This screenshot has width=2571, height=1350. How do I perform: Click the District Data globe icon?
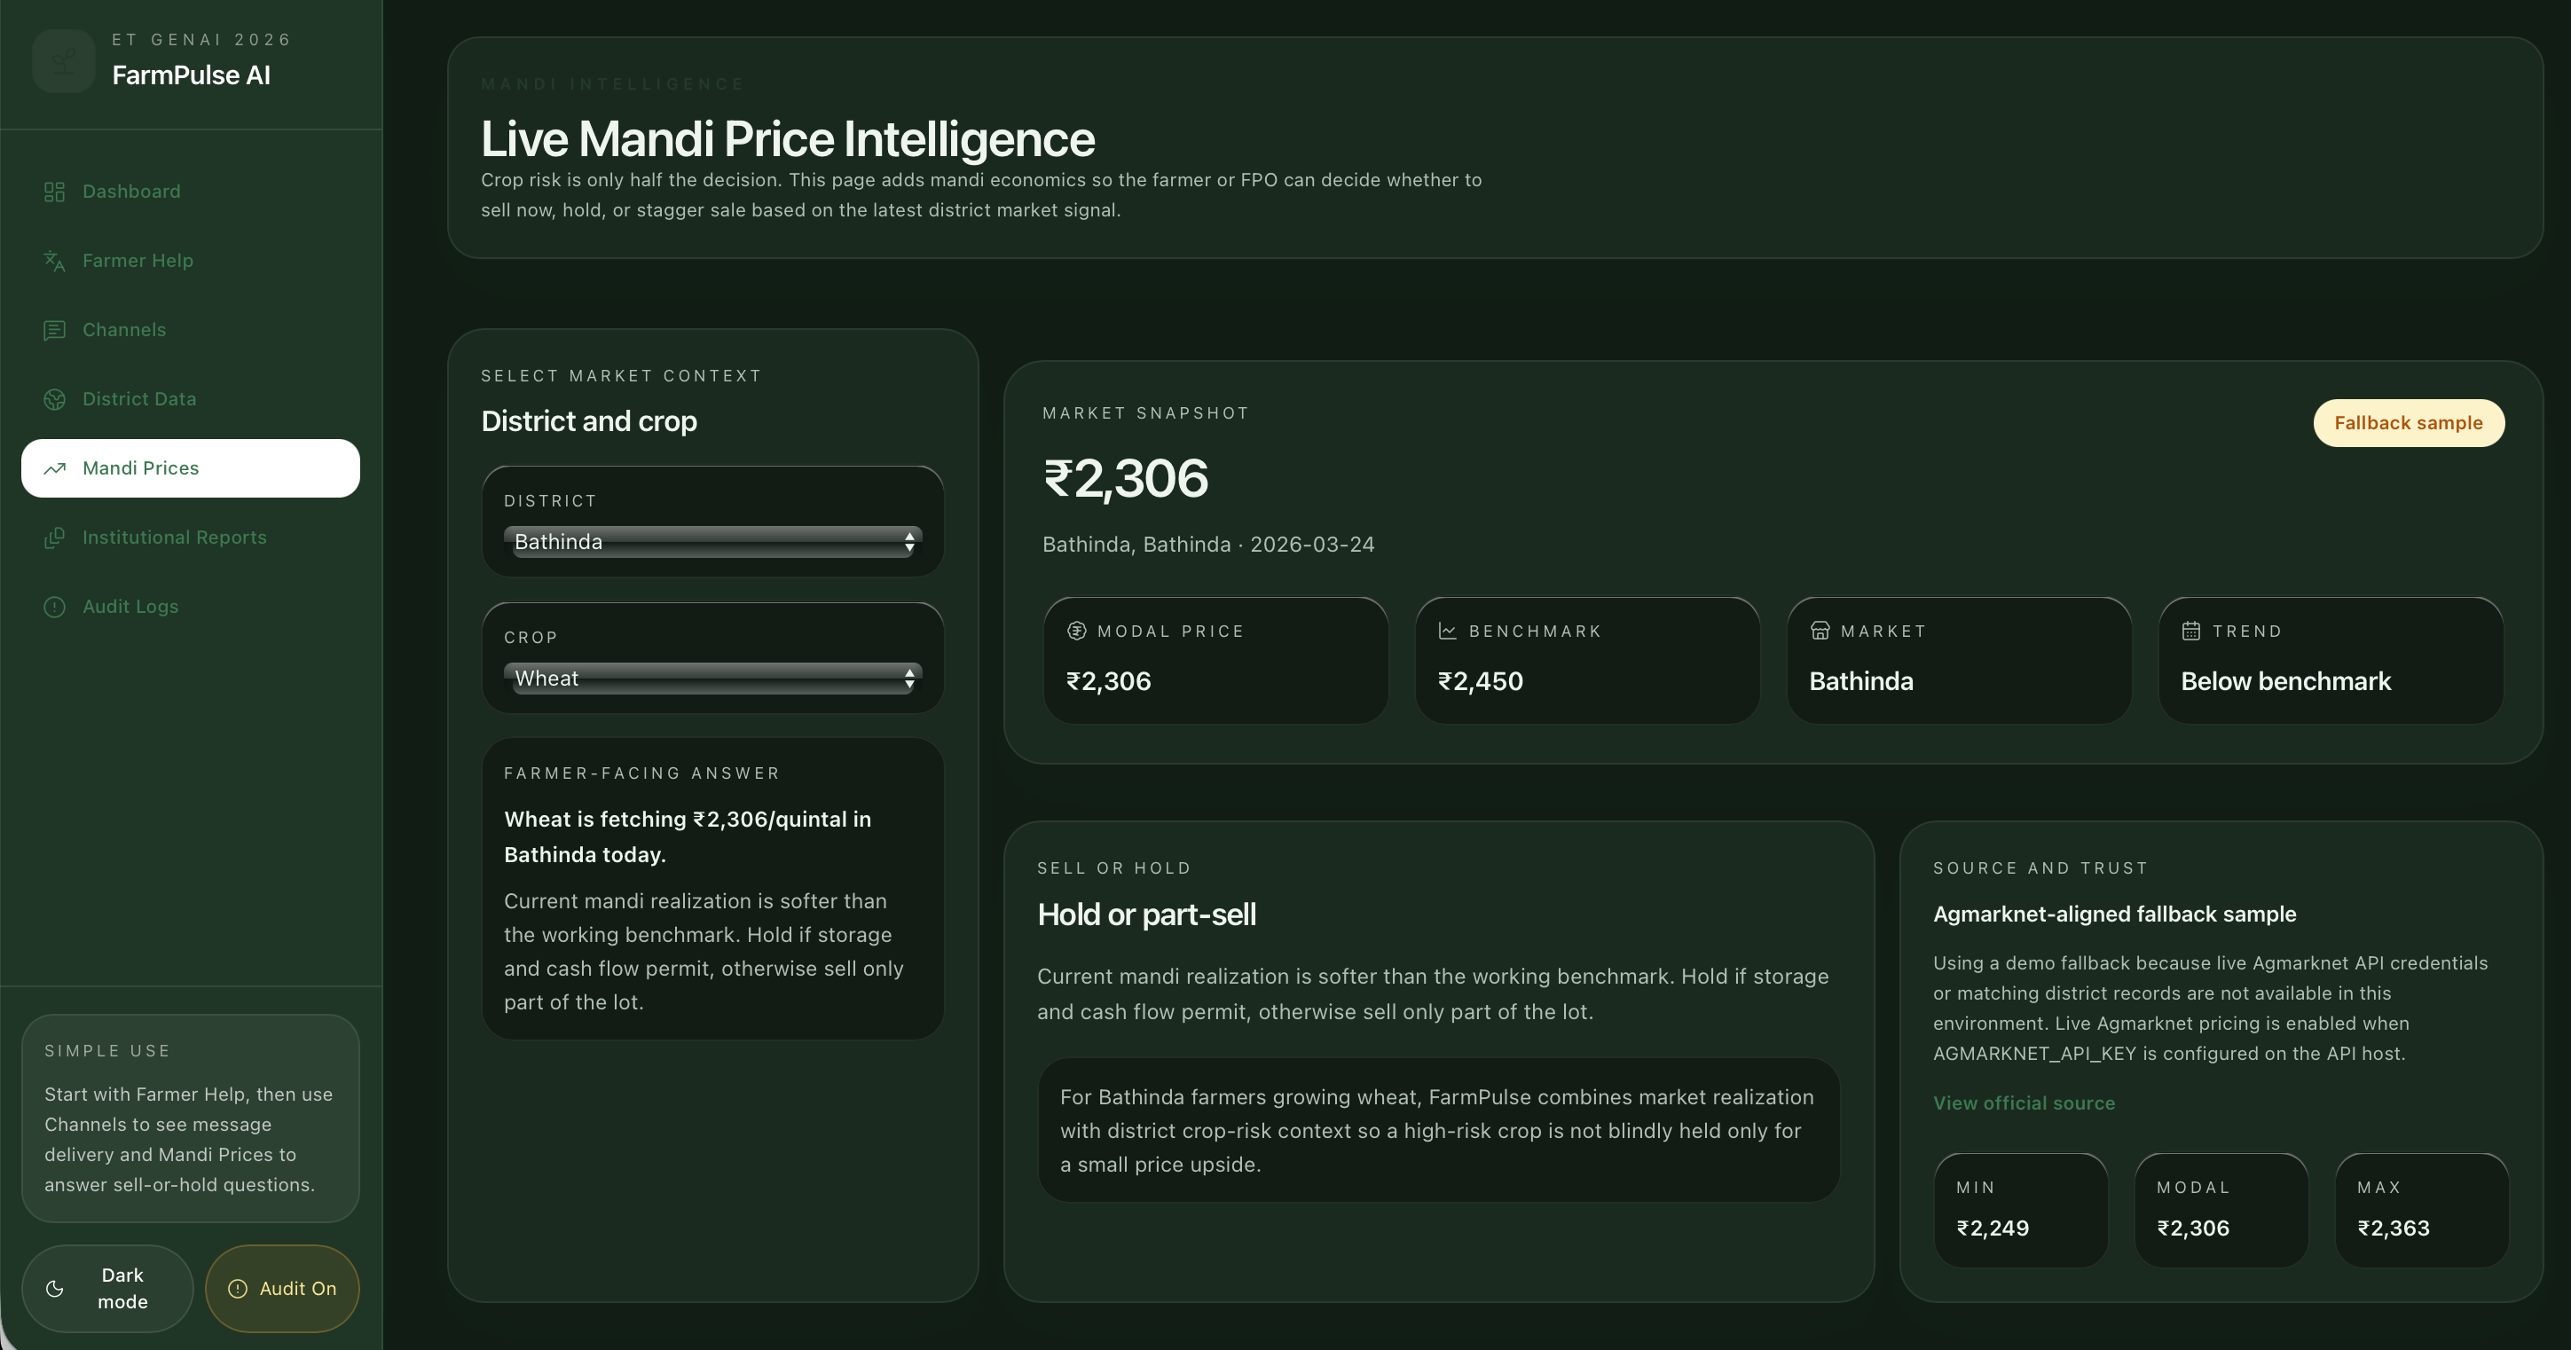click(55, 399)
